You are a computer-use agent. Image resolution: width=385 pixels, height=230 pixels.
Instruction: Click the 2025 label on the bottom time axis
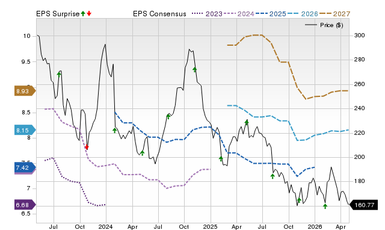(210, 226)
